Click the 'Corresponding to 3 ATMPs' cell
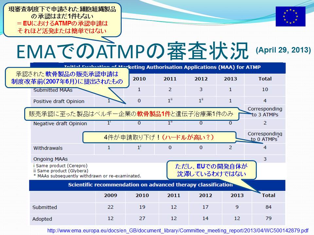The image size is (314, 235). pos(265,112)
